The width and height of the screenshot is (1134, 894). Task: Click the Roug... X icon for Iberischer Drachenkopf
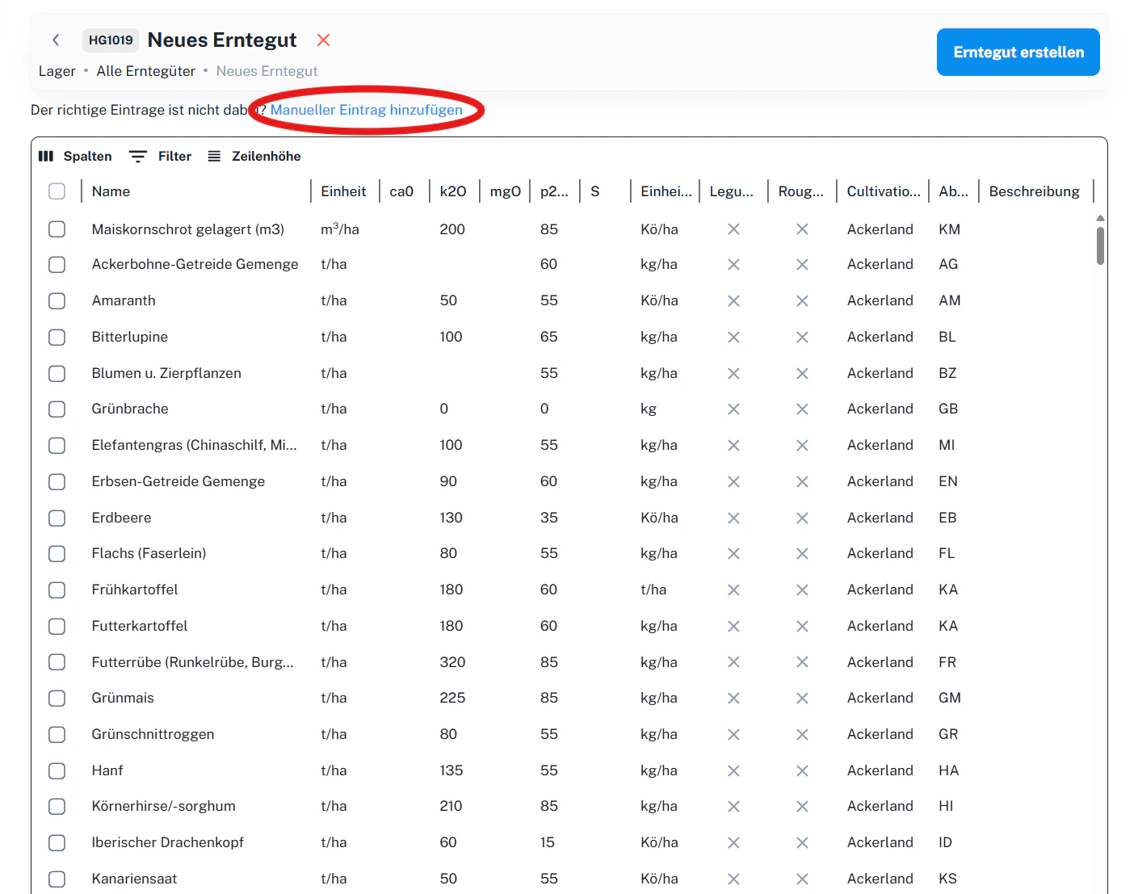coord(802,842)
